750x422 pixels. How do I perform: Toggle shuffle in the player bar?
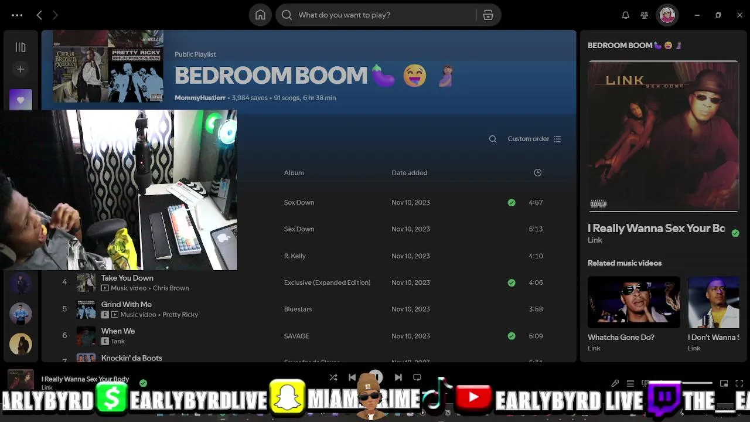tap(333, 377)
